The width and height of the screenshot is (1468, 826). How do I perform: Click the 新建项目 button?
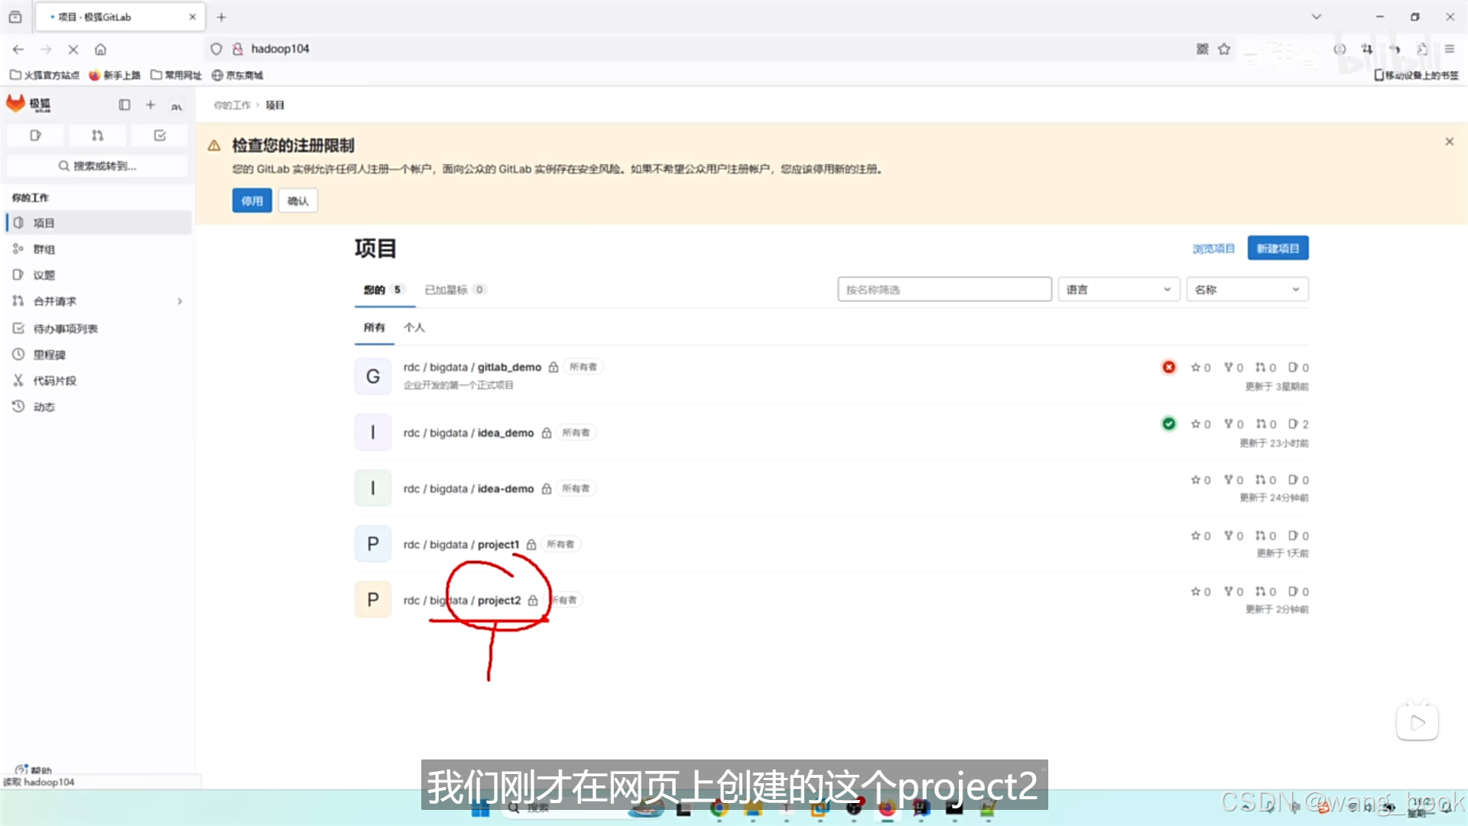pos(1278,249)
